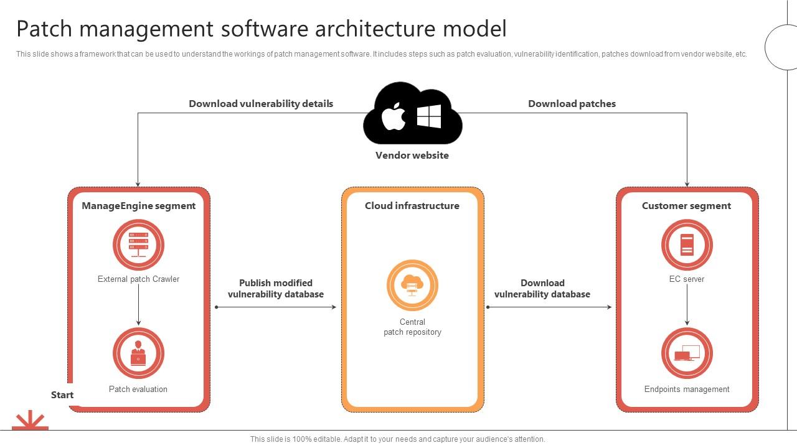The width and height of the screenshot is (797, 448).
Task: Select the slide description paragraph under title
Action: 381,54
